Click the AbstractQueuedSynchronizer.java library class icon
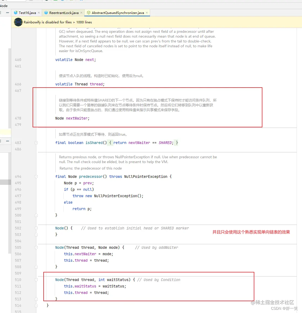 tap(88, 13)
